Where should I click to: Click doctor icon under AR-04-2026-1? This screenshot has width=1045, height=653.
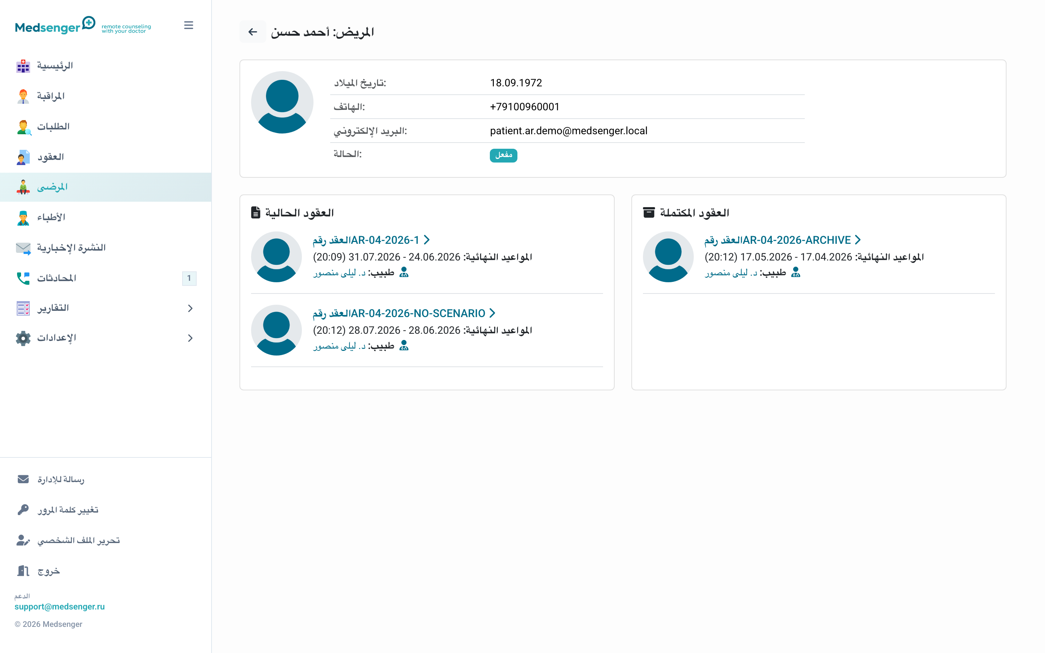click(x=404, y=272)
